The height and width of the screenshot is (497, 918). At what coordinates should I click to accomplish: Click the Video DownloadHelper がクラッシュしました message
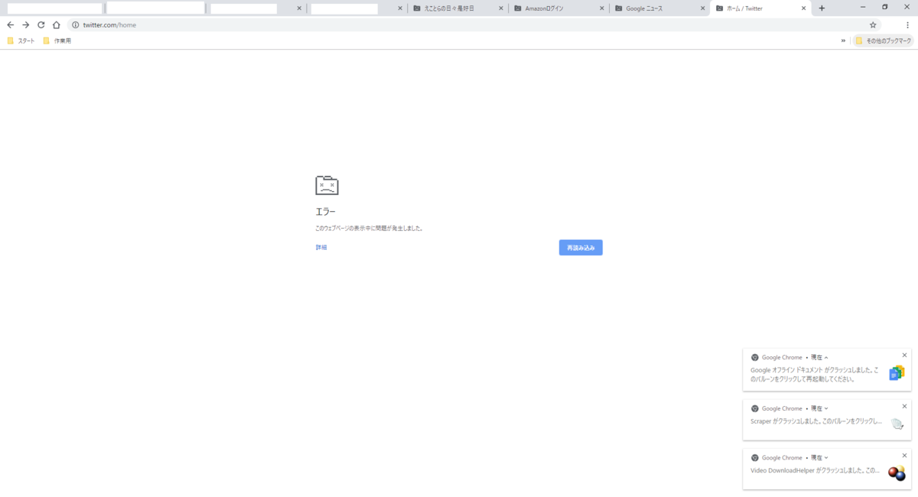click(x=815, y=471)
